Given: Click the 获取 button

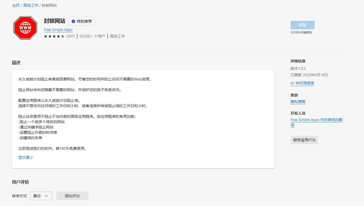Looking at the screenshot, I should pyautogui.click(x=303, y=25).
